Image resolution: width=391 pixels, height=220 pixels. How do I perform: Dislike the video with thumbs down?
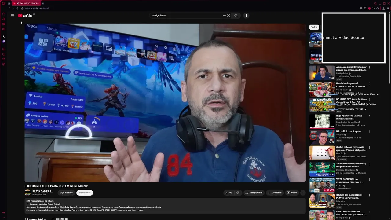pyautogui.click(x=238, y=193)
